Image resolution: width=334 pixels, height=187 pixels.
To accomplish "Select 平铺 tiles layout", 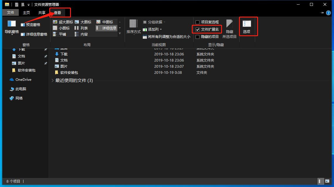I will click(60, 34).
